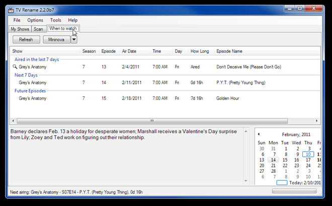The width and height of the screenshot is (332, 206).
Task: Switch to the My Shows tab
Action: 20,29
